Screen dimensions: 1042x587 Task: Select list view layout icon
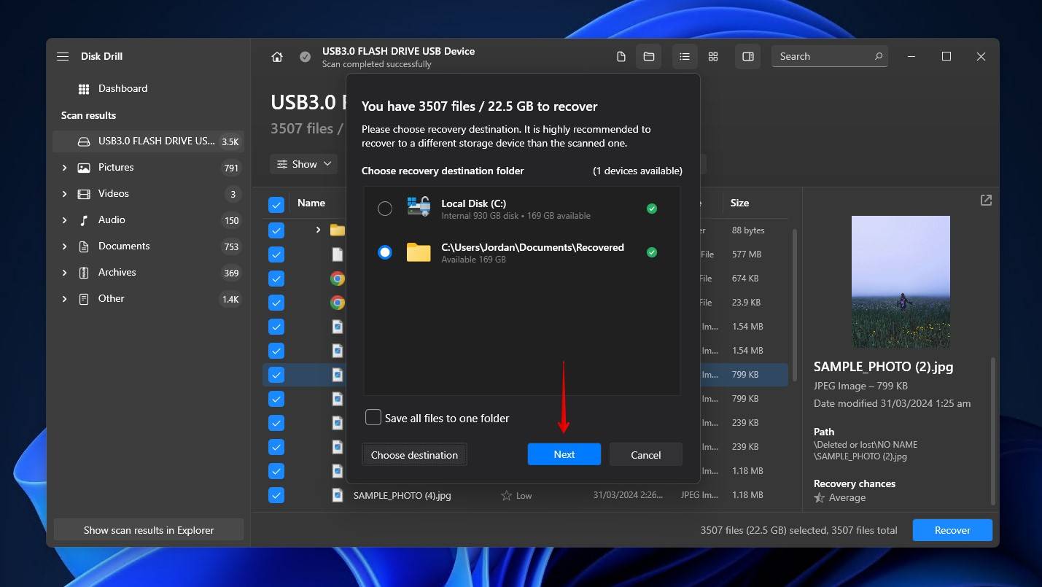(685, 56)
